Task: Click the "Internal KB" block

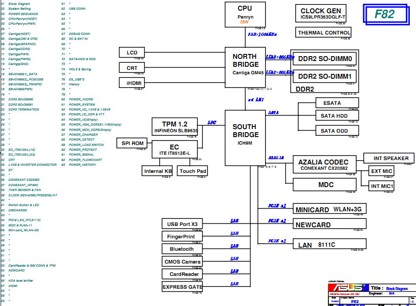Action: (x=157, y=171)
